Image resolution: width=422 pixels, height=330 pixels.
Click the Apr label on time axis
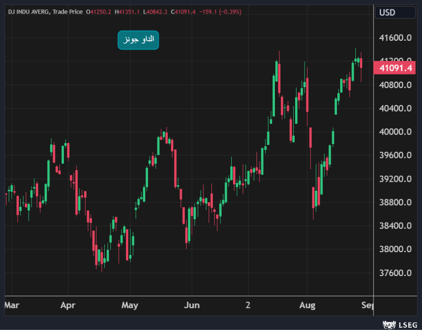(x=68, y=306)
